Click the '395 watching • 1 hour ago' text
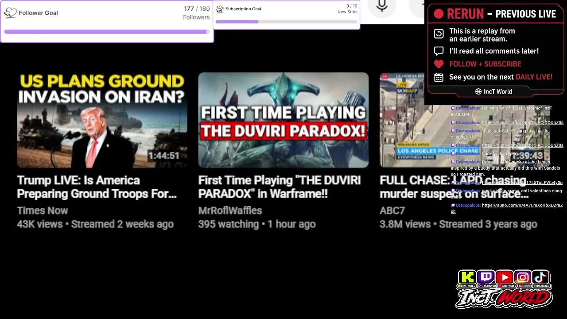This screenshot has height=319, width=567. point(257,224)
